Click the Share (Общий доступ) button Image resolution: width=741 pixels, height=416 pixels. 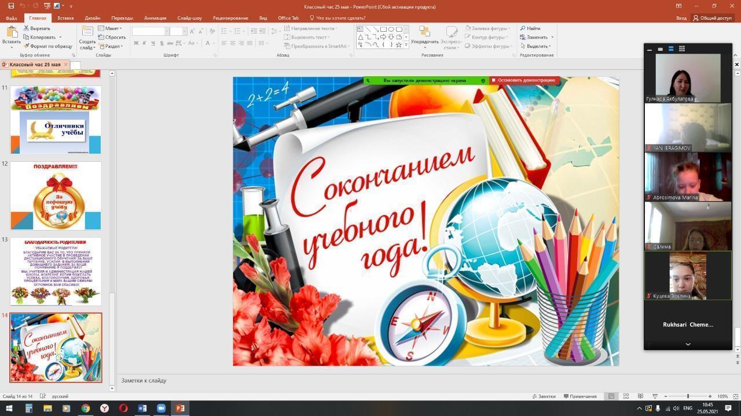coord(713,18)
